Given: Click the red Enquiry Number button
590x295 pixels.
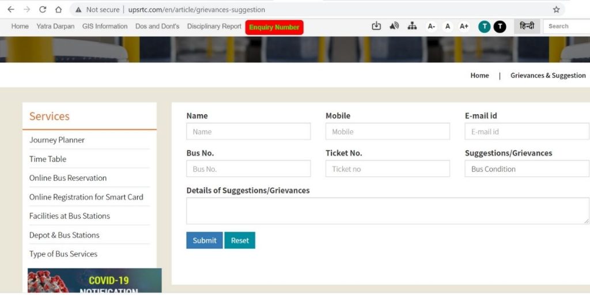Looking at the screenshot, I should tap(274, 27).
